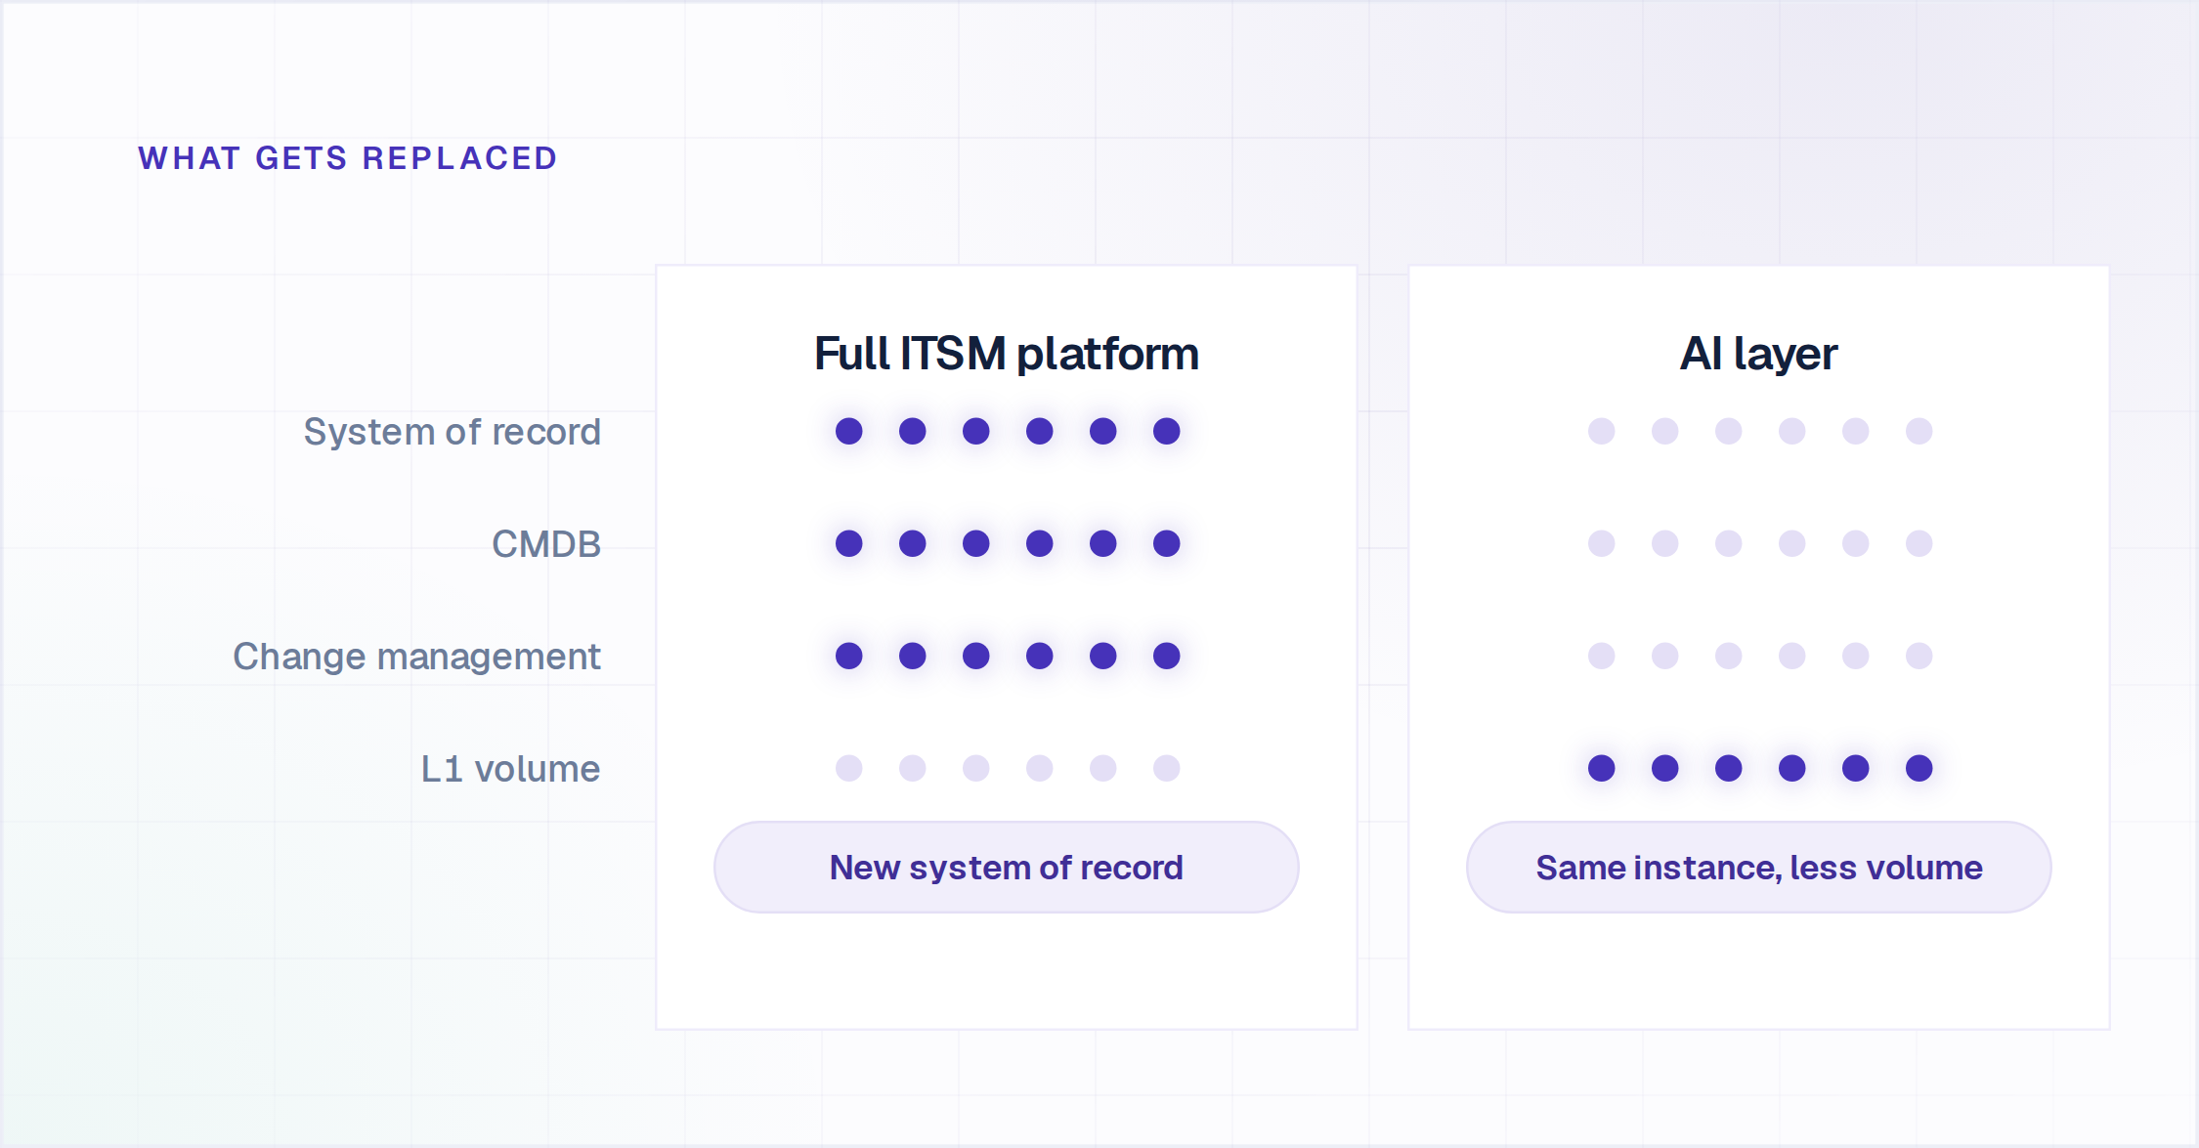Viewport: 2199px width, 1148px height.
Task: Select the 'System of record' row label
Action: [452, 432]
